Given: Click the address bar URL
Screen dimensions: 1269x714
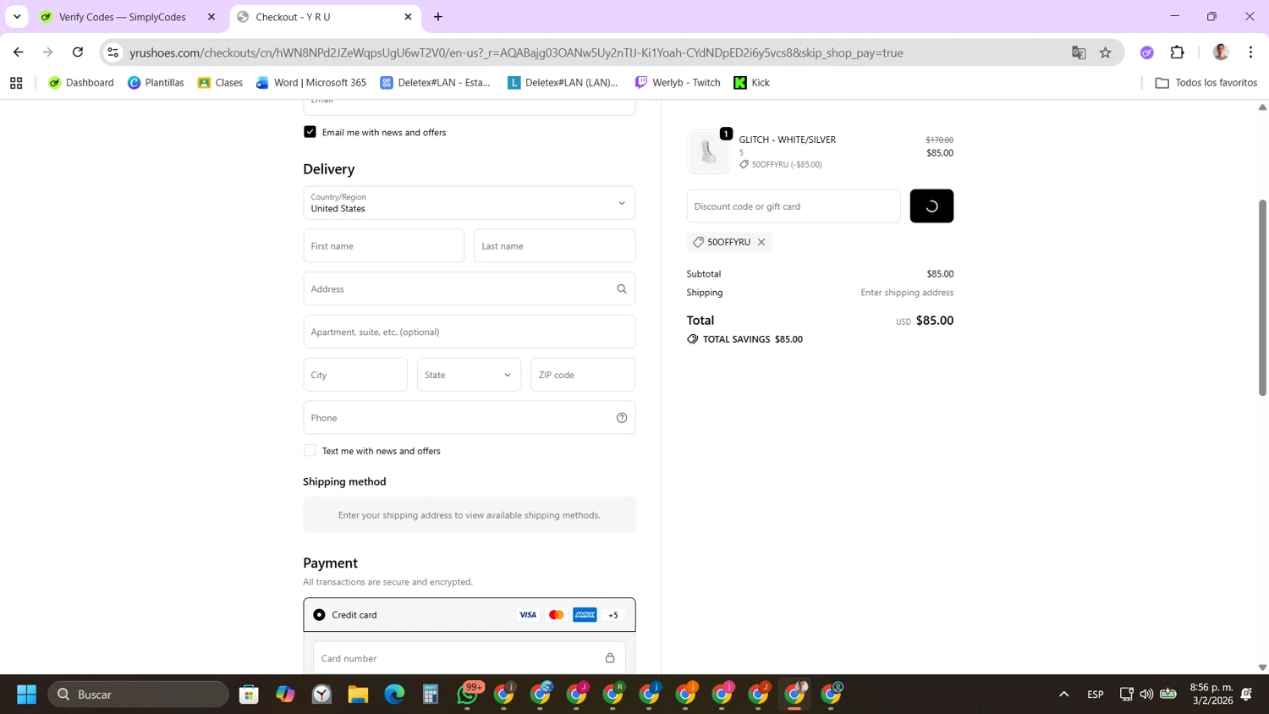Looking at the screenshot, I should click(x=516, y=52).
